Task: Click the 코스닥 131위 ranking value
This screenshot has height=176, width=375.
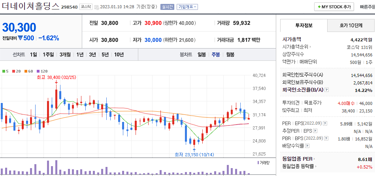Action: [360, 47]
